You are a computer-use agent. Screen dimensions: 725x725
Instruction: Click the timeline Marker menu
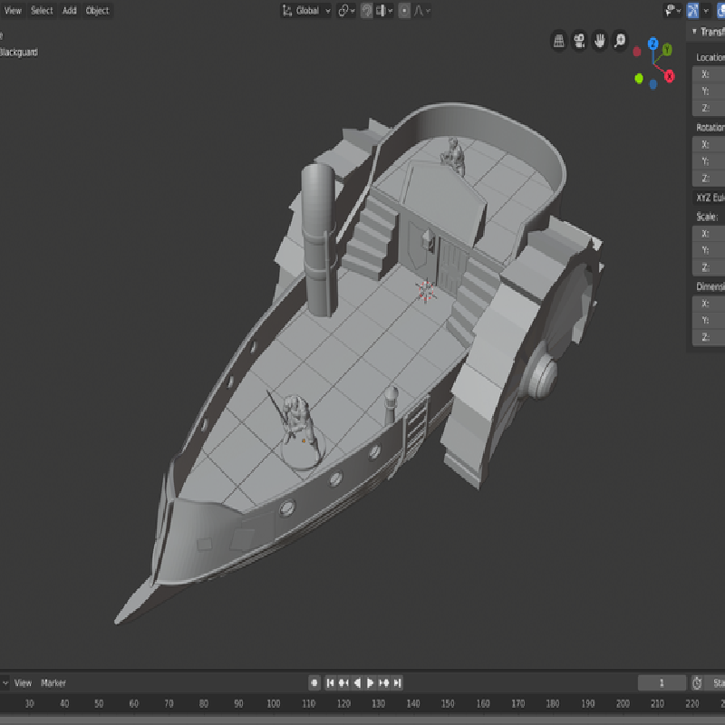tap(53, 682)
